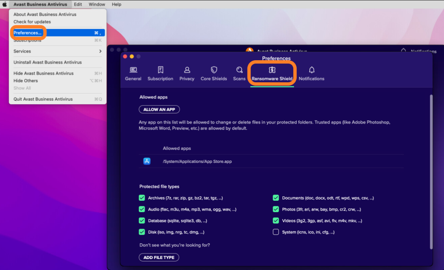Select the /System/Applications/App Store.app row

[271, 161]
